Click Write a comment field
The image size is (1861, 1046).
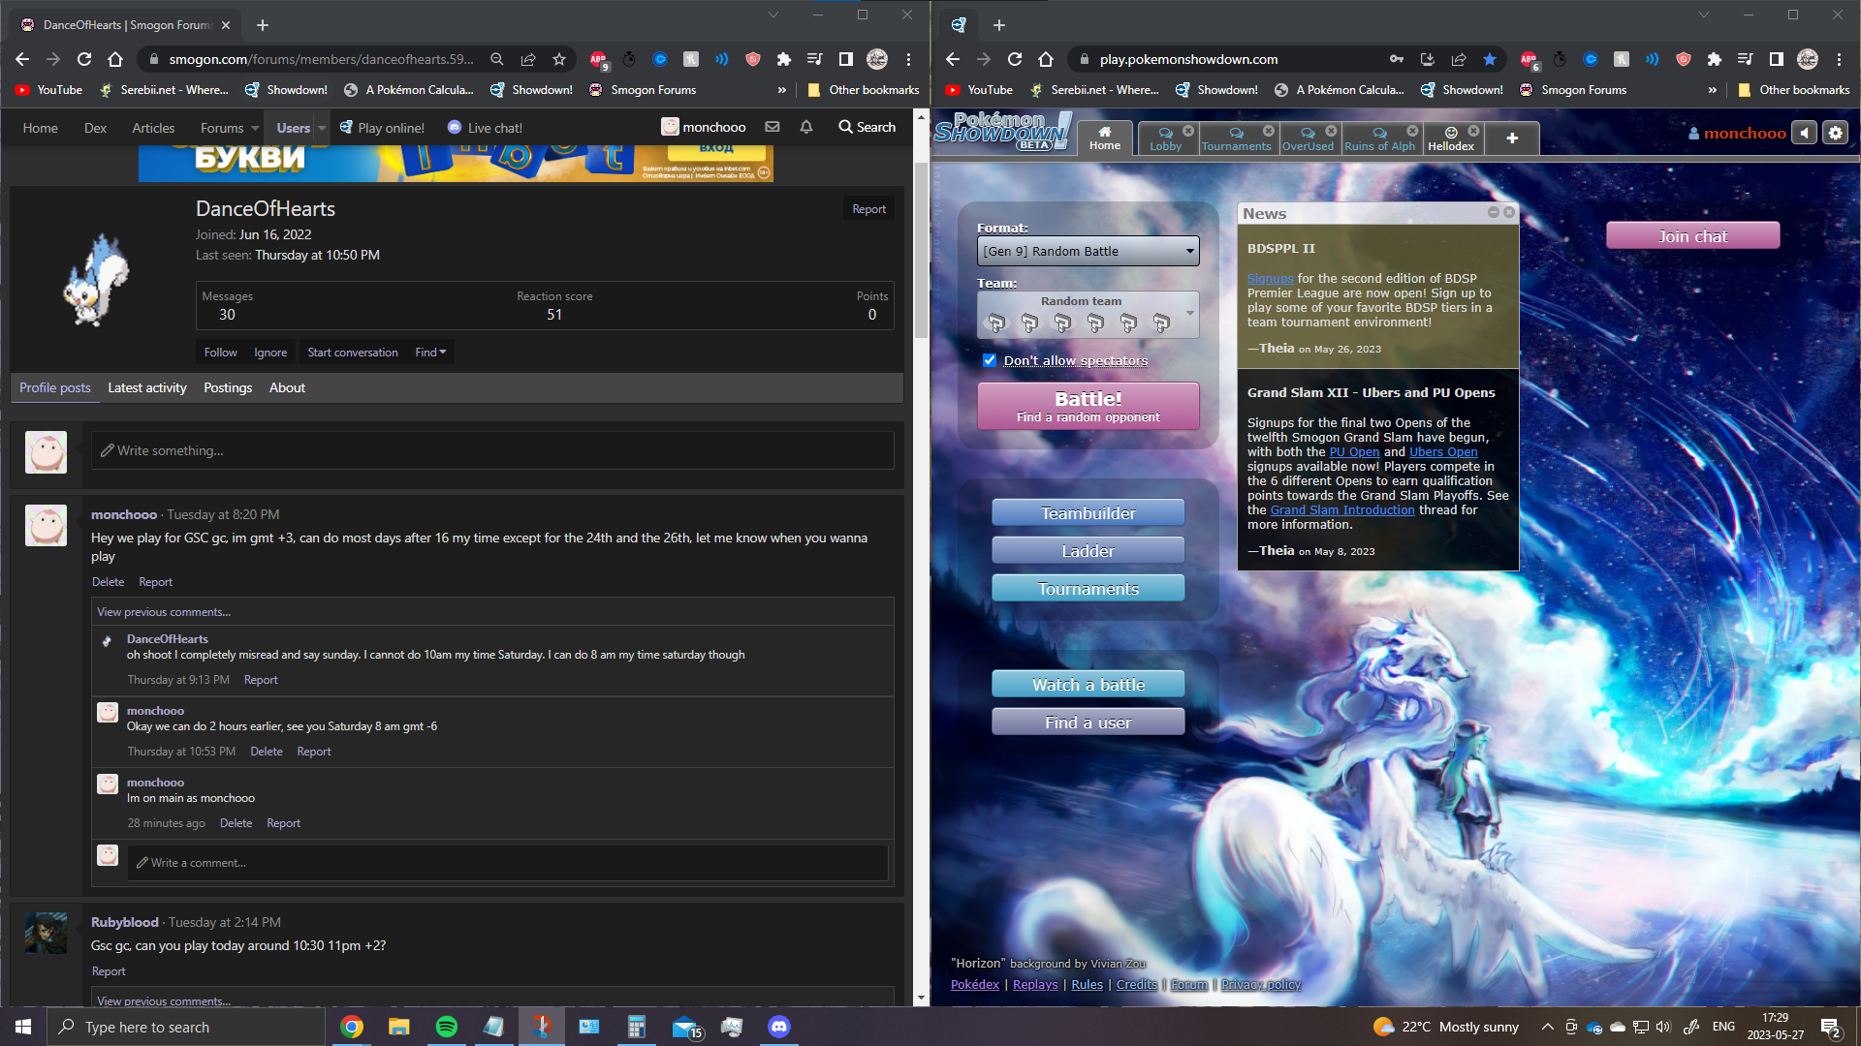tap(508, 863)
